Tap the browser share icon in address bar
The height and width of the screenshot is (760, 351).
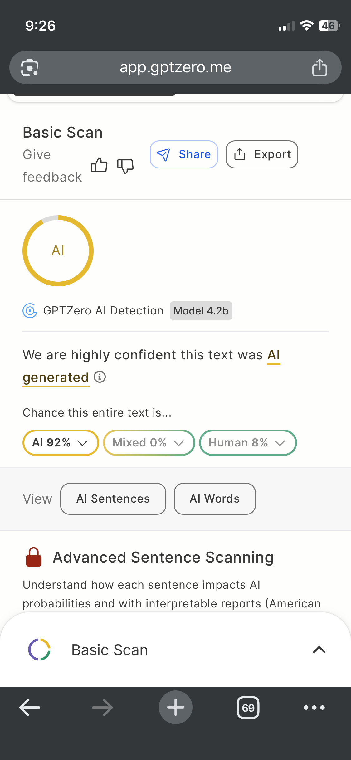pos(319,67)
